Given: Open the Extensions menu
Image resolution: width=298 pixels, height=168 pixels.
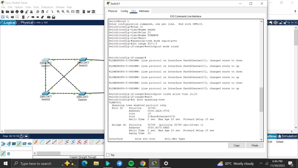Looking at the screenshot, I should point(47,7).
